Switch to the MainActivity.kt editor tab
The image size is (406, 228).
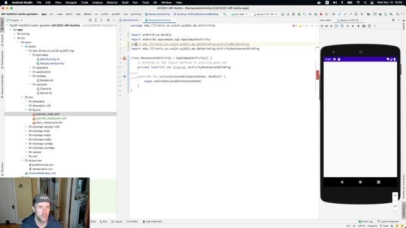(x=130, y=20)
